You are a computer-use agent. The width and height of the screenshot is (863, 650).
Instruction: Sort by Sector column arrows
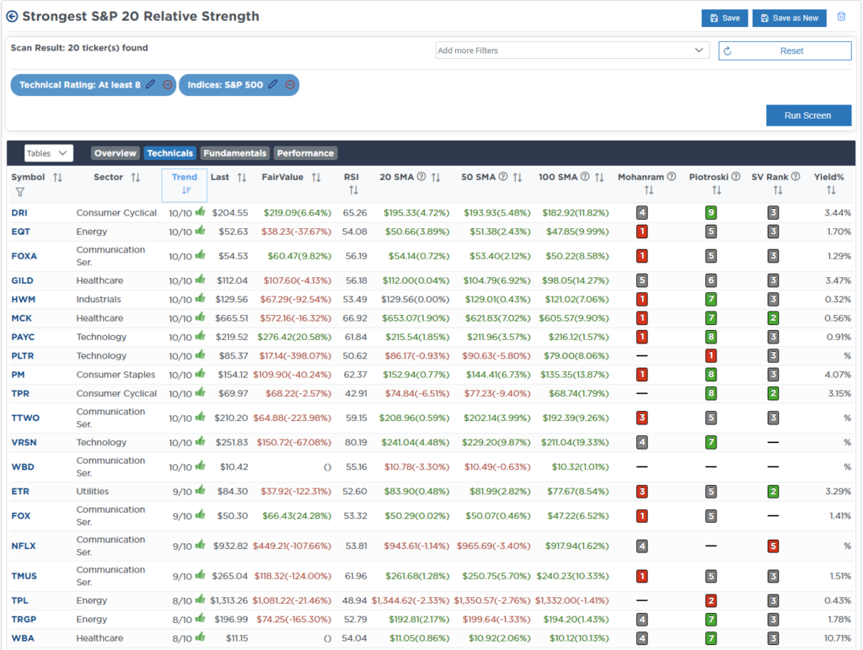[136, 177]
